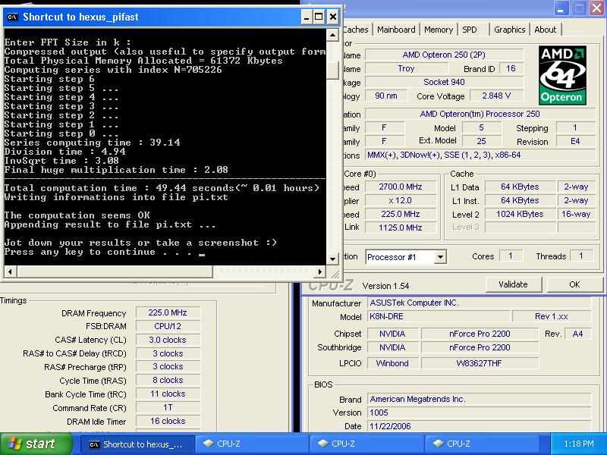Click the 'x 12.0' multiplier value
607x455 pixels.
click(x=401, y=201)
